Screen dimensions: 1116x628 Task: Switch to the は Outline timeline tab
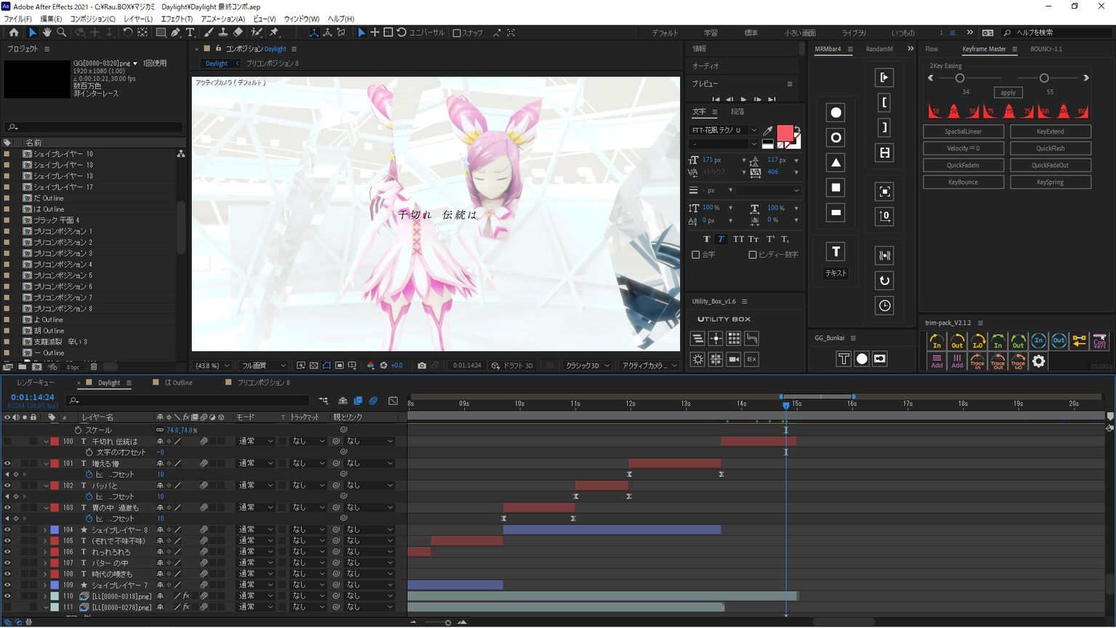point(178,382)
